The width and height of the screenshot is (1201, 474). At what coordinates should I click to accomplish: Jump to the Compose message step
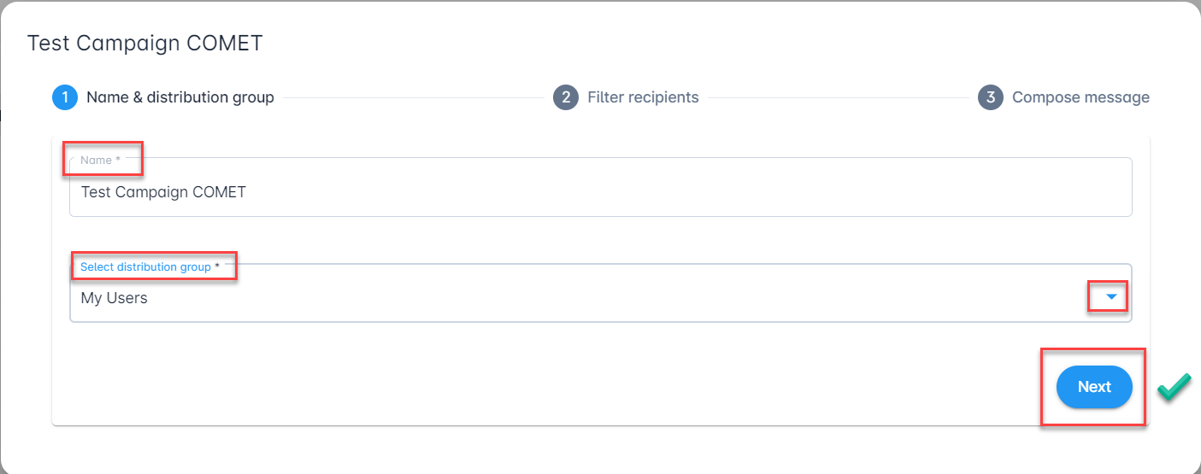click(x=1080, y=97)
